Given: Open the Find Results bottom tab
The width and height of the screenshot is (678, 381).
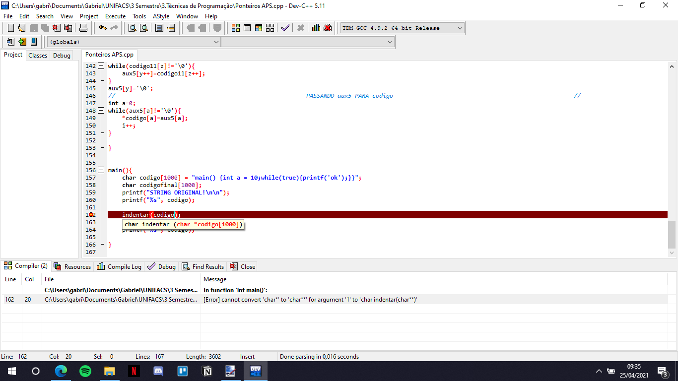Looking at the screenshot, I should click(x=203, y=266).
